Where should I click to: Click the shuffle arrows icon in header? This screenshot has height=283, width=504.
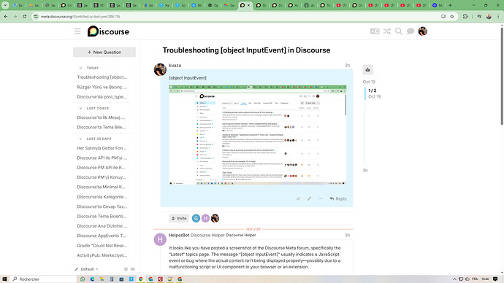[386, 31]
